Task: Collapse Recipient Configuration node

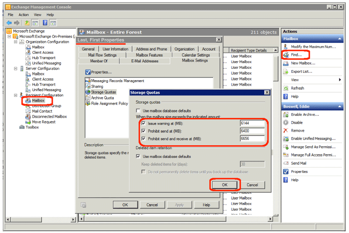Action: (16, 95)
